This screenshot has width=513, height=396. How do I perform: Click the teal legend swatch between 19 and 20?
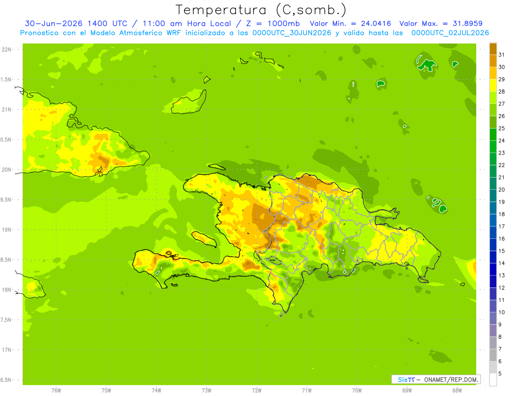[x=493, y=196]
